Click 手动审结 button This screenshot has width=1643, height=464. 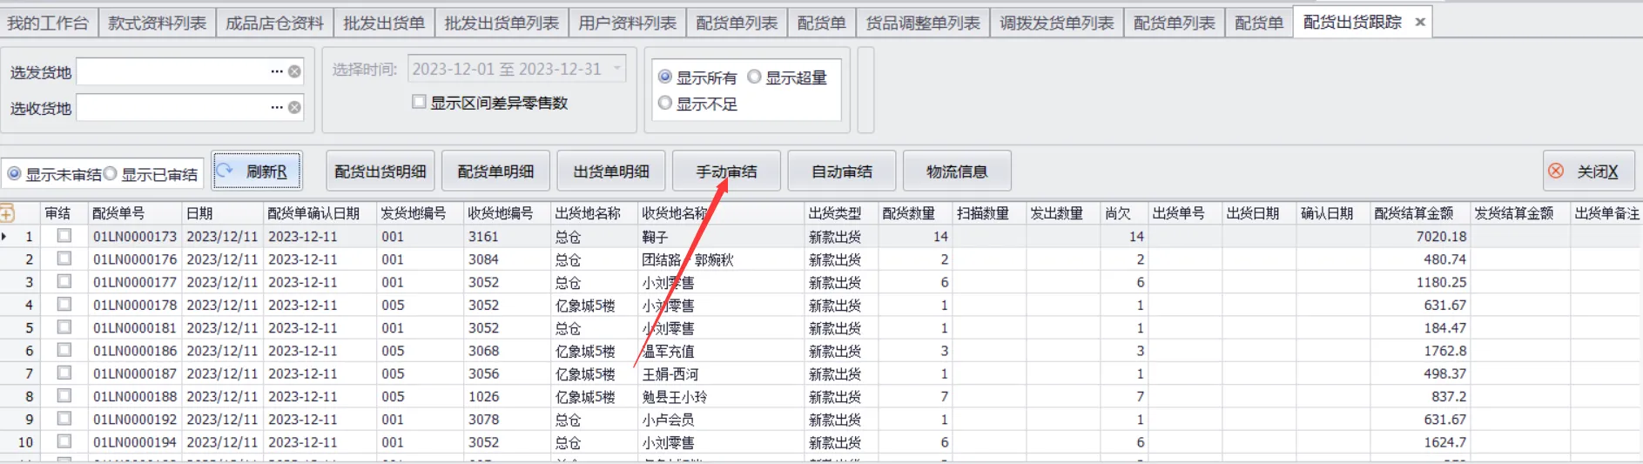(x=726, y=171)
